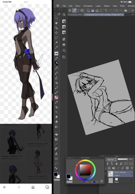Select the Text tool
This screenshot has height=194, width=135.
click(56, 154)
